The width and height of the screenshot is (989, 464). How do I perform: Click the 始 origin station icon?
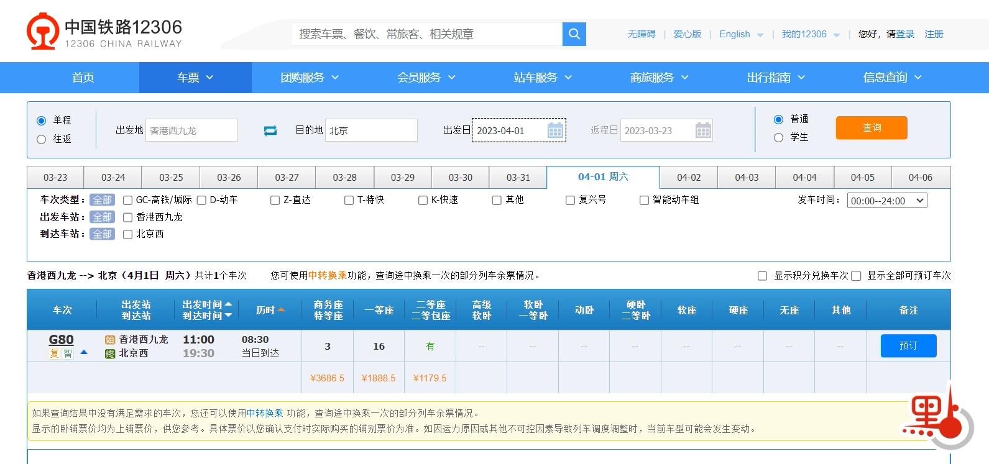(x=110, y=340)
